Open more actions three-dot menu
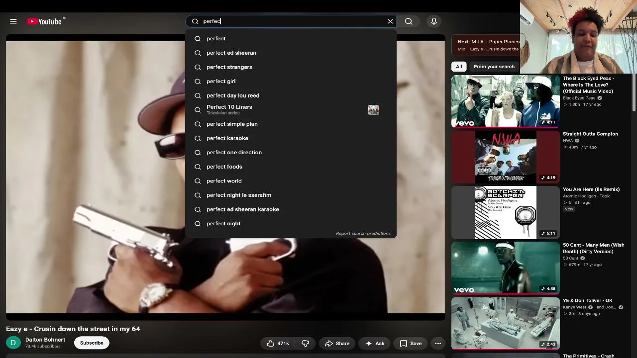This screenshot has width=637, height=358. (x=438, y=343)
